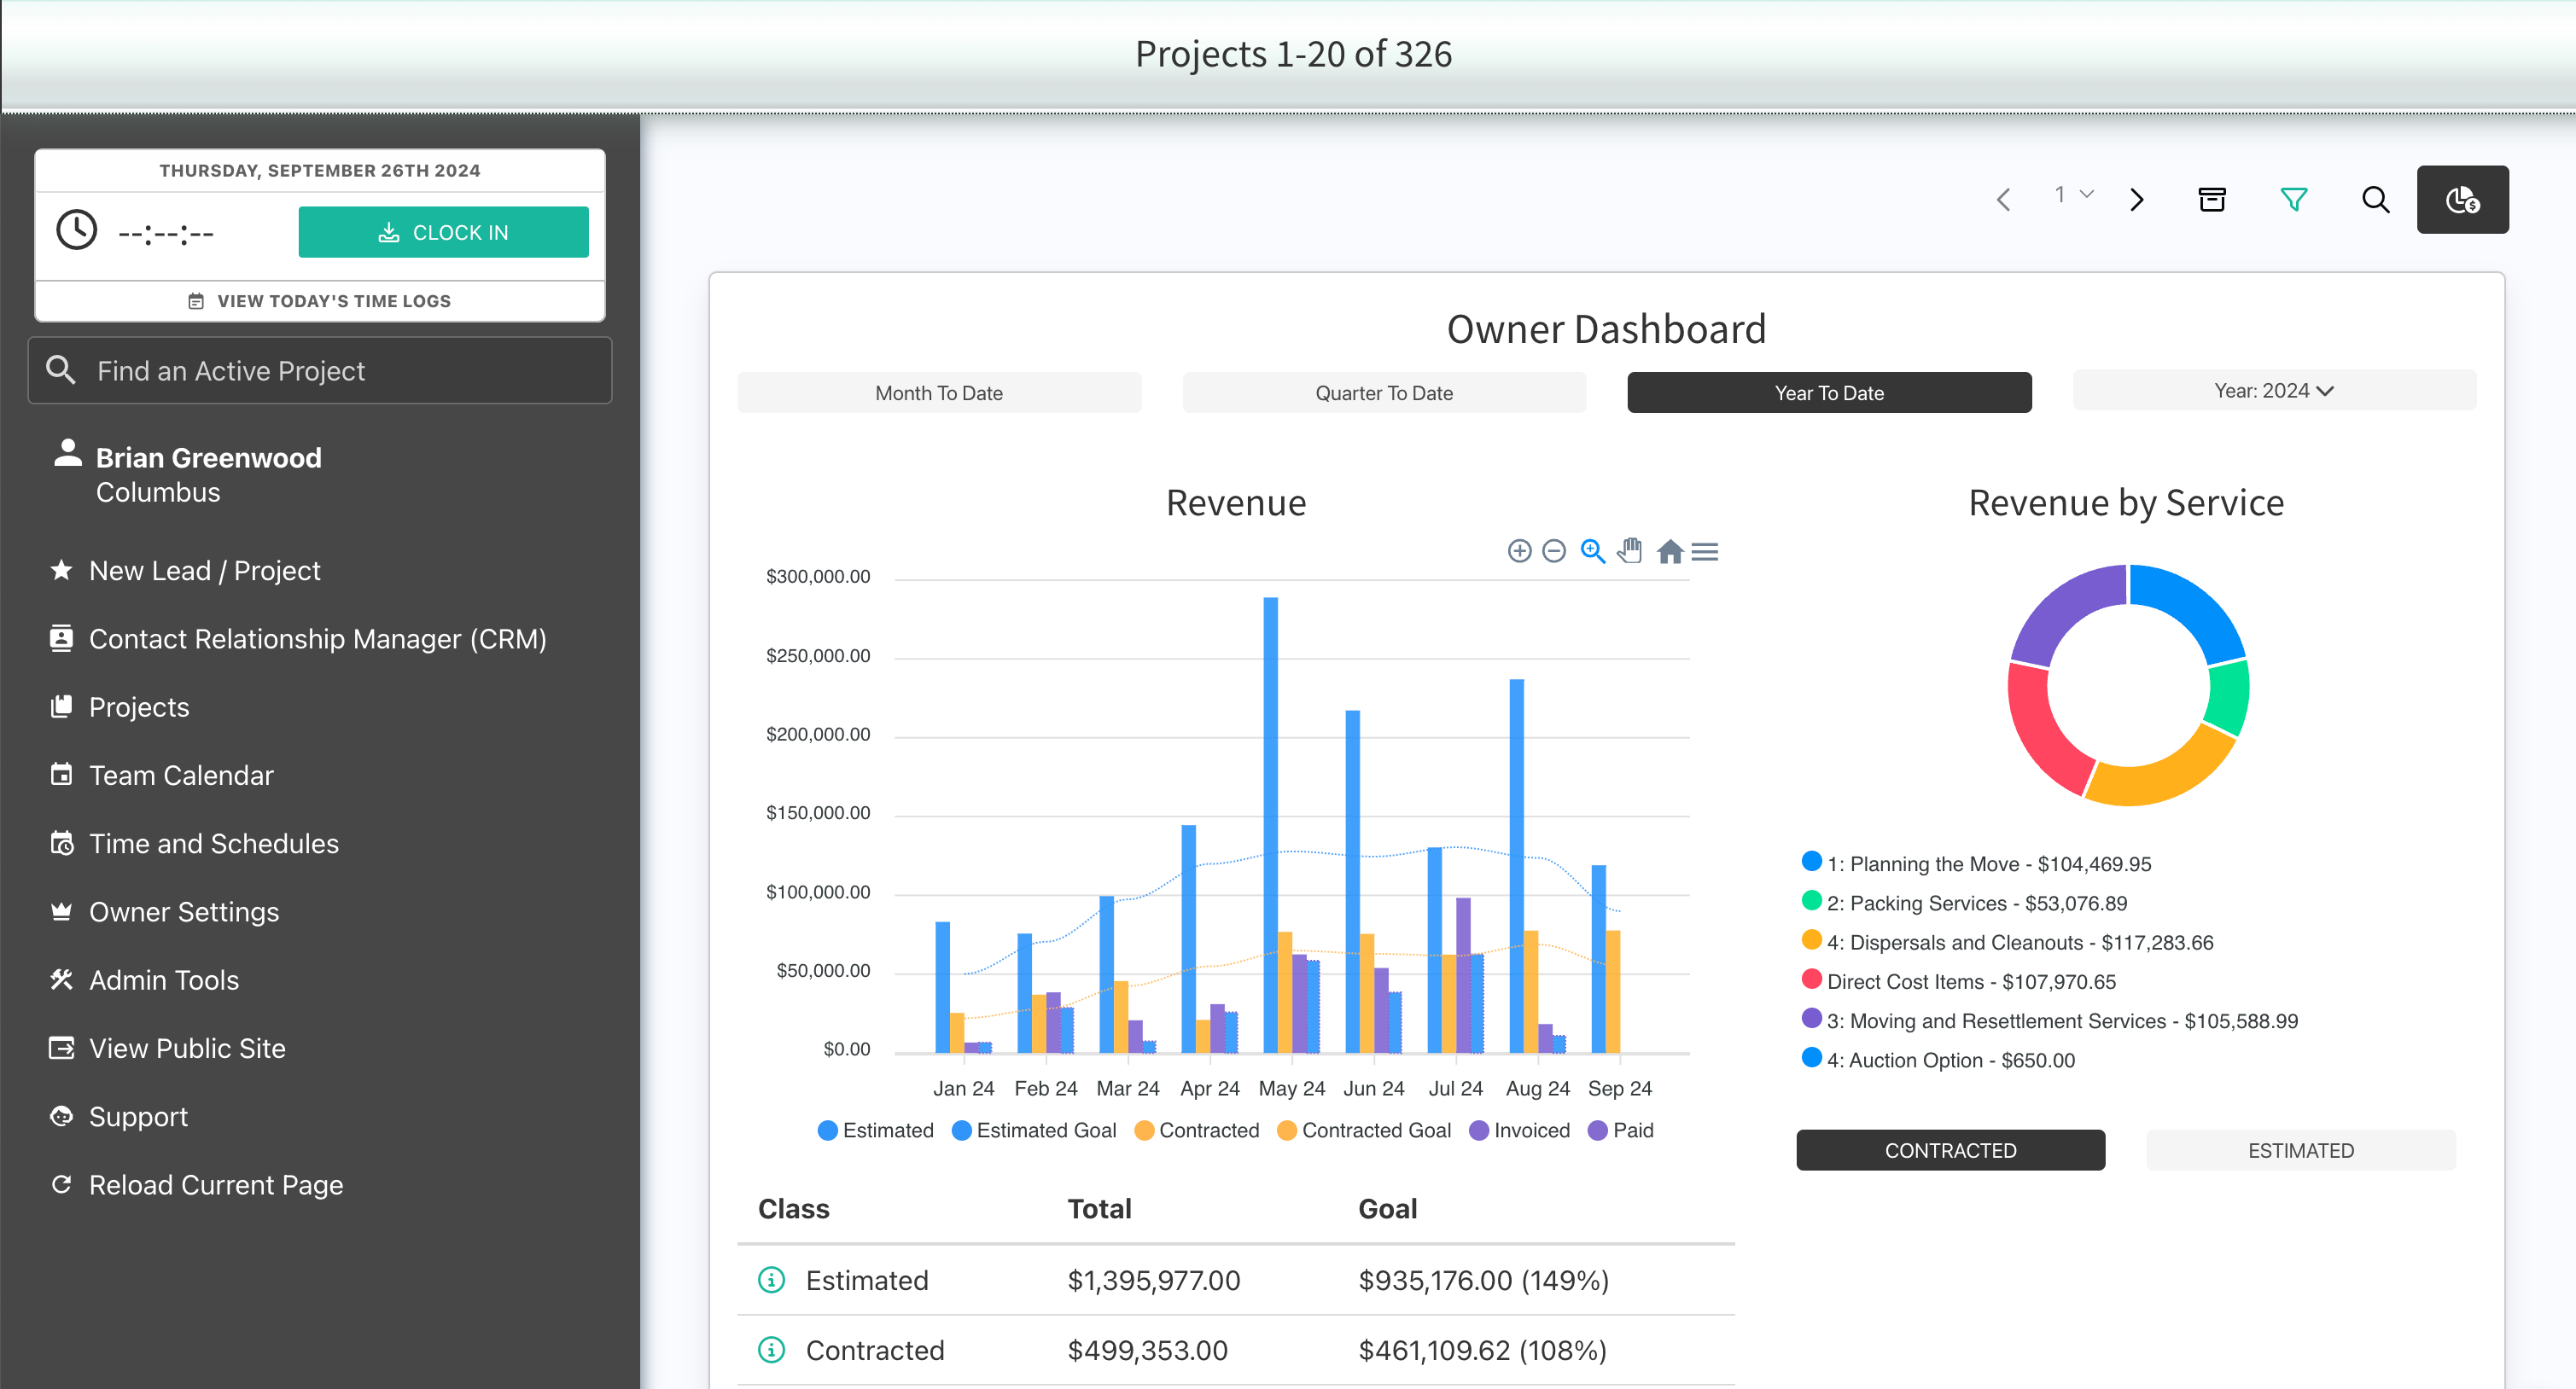Toggle Contracted Goal series in legend
2576x1389 pixels.
(1364, 1130)
